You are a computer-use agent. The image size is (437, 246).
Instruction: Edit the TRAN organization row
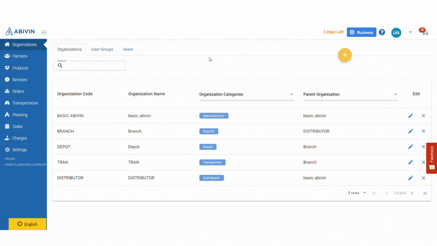click(x=410, y=162)
